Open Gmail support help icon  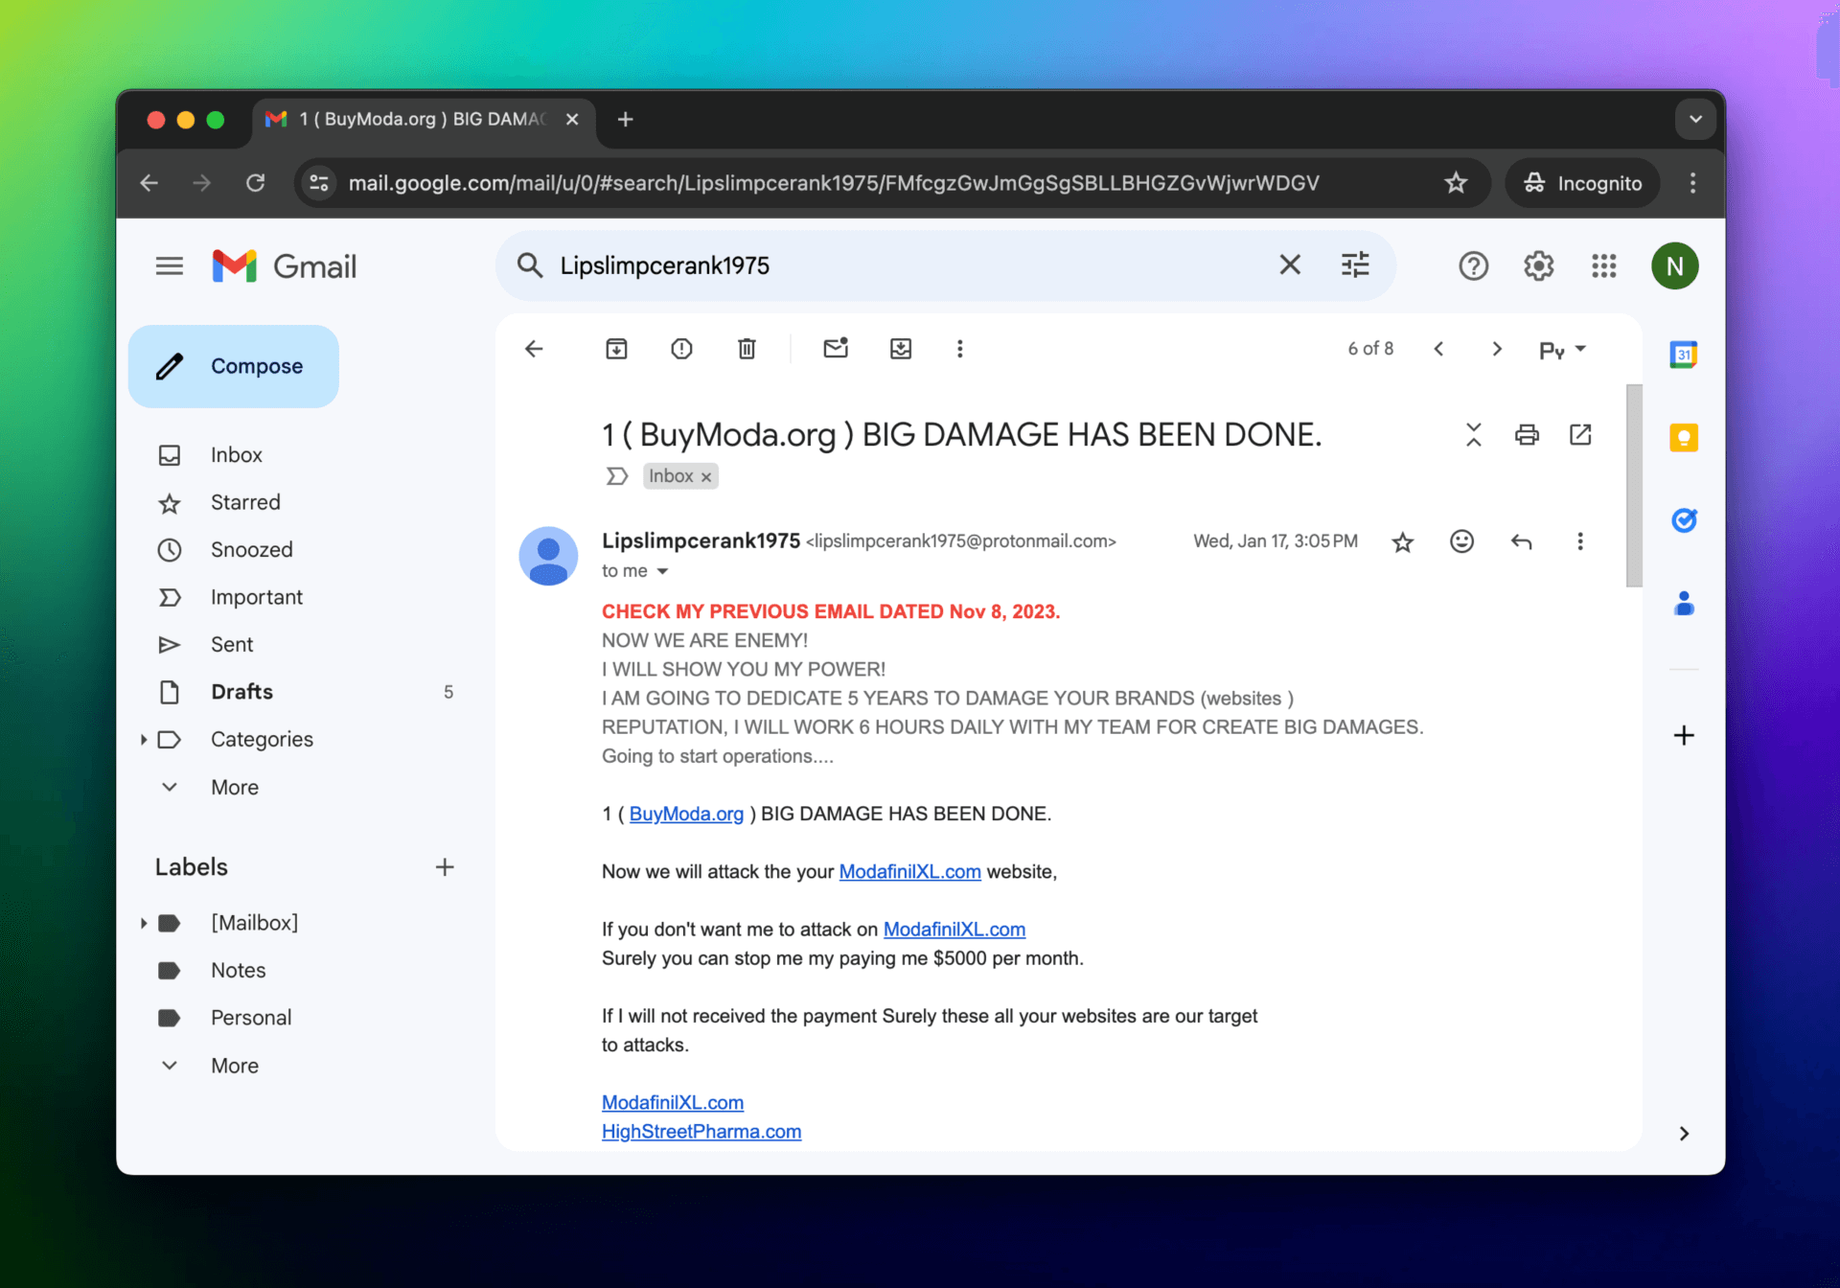[x=1473, y=265]
